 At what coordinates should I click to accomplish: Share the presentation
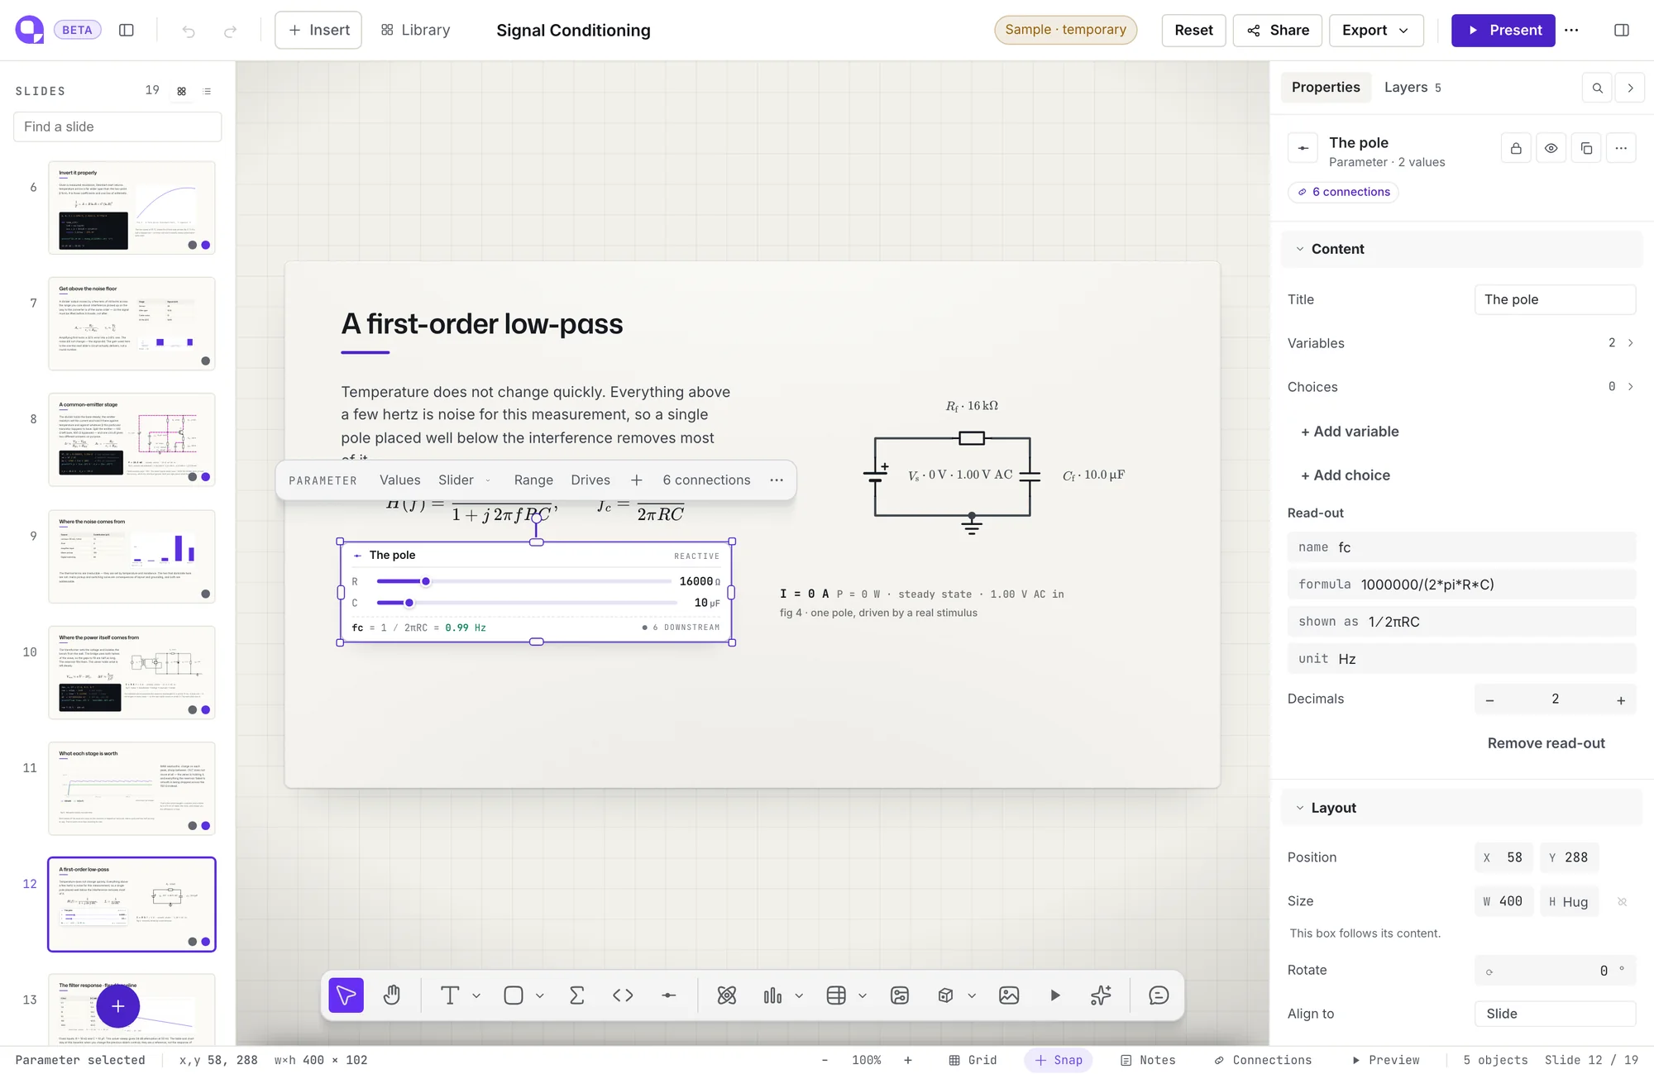point(1278,31)
